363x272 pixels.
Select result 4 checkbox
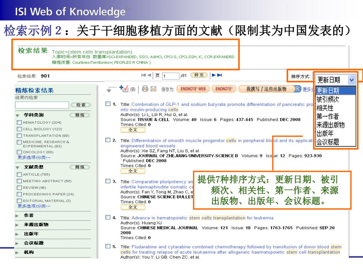108,217
